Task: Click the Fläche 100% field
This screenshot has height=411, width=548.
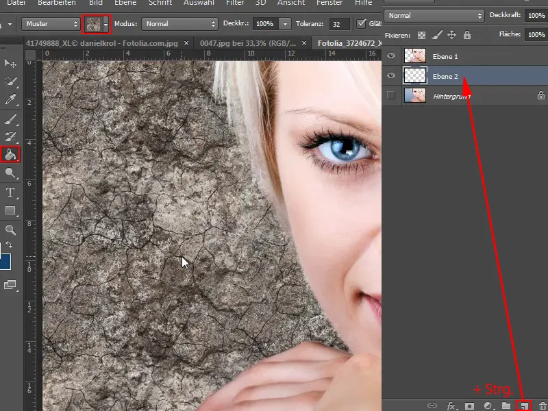Action: pyautogui.click(x=536, y=35)
